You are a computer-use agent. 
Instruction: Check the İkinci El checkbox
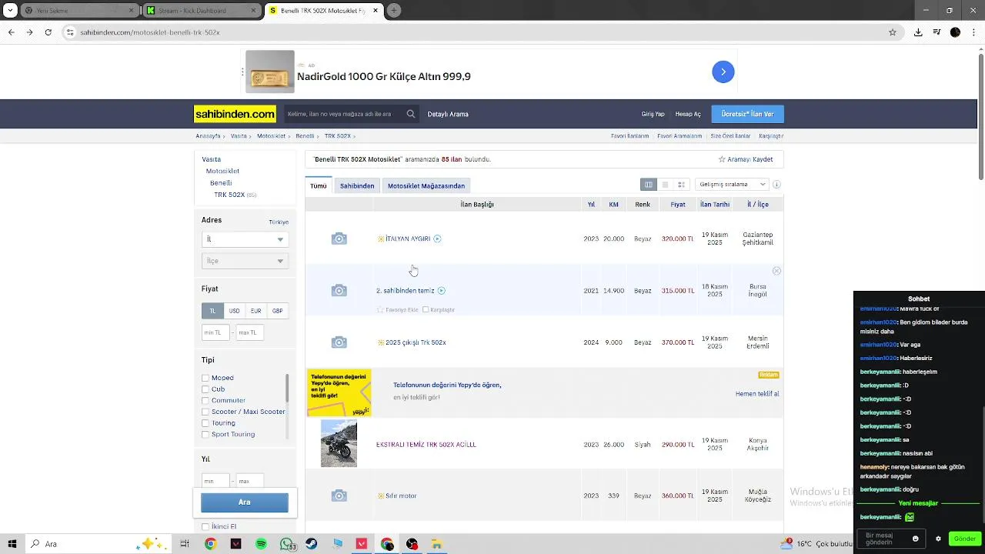pos(205,527)
